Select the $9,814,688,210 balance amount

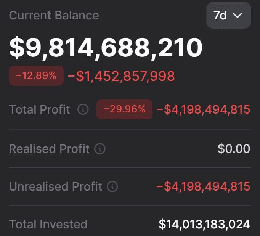(x=106, y=48)
